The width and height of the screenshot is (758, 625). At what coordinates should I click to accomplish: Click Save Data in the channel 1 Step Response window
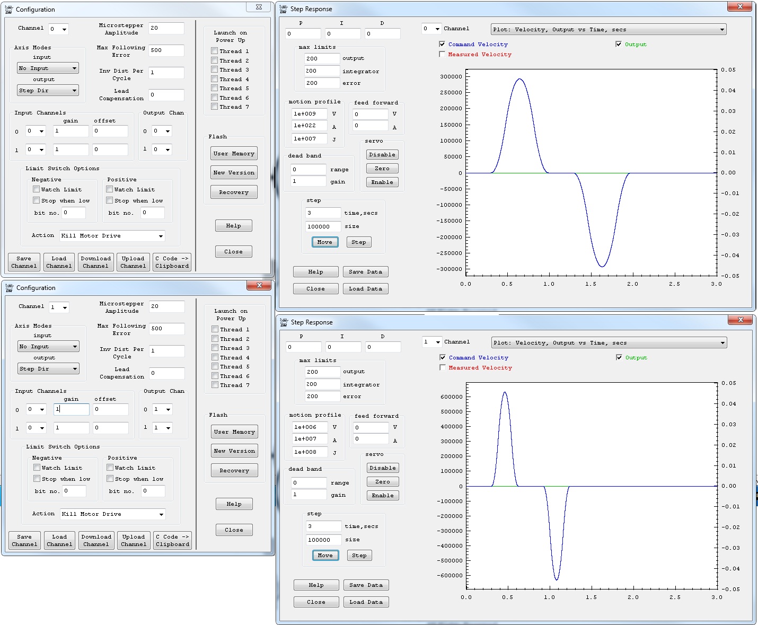pyautogui.click(x=366, y=585)
